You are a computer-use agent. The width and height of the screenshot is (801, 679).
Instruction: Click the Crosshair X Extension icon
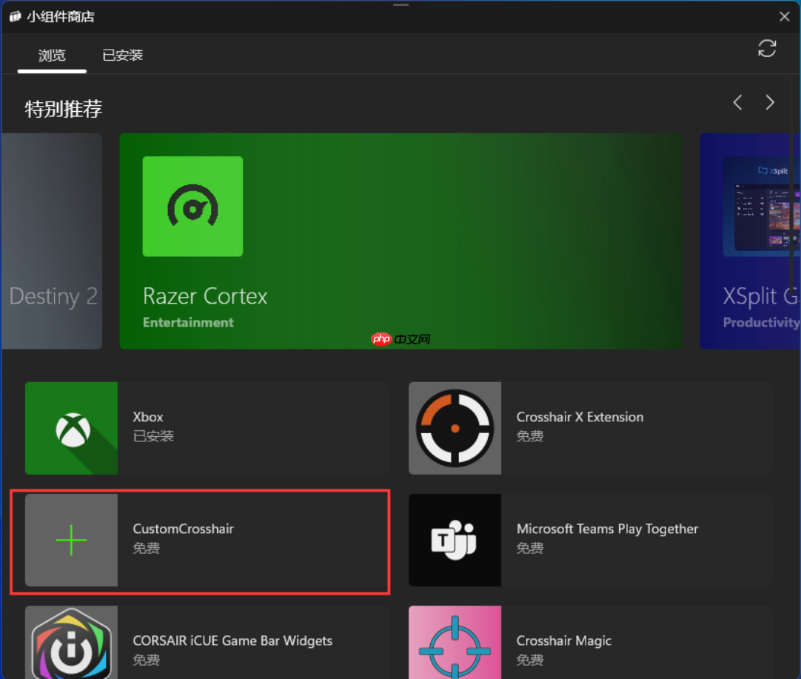coord(455,428)
